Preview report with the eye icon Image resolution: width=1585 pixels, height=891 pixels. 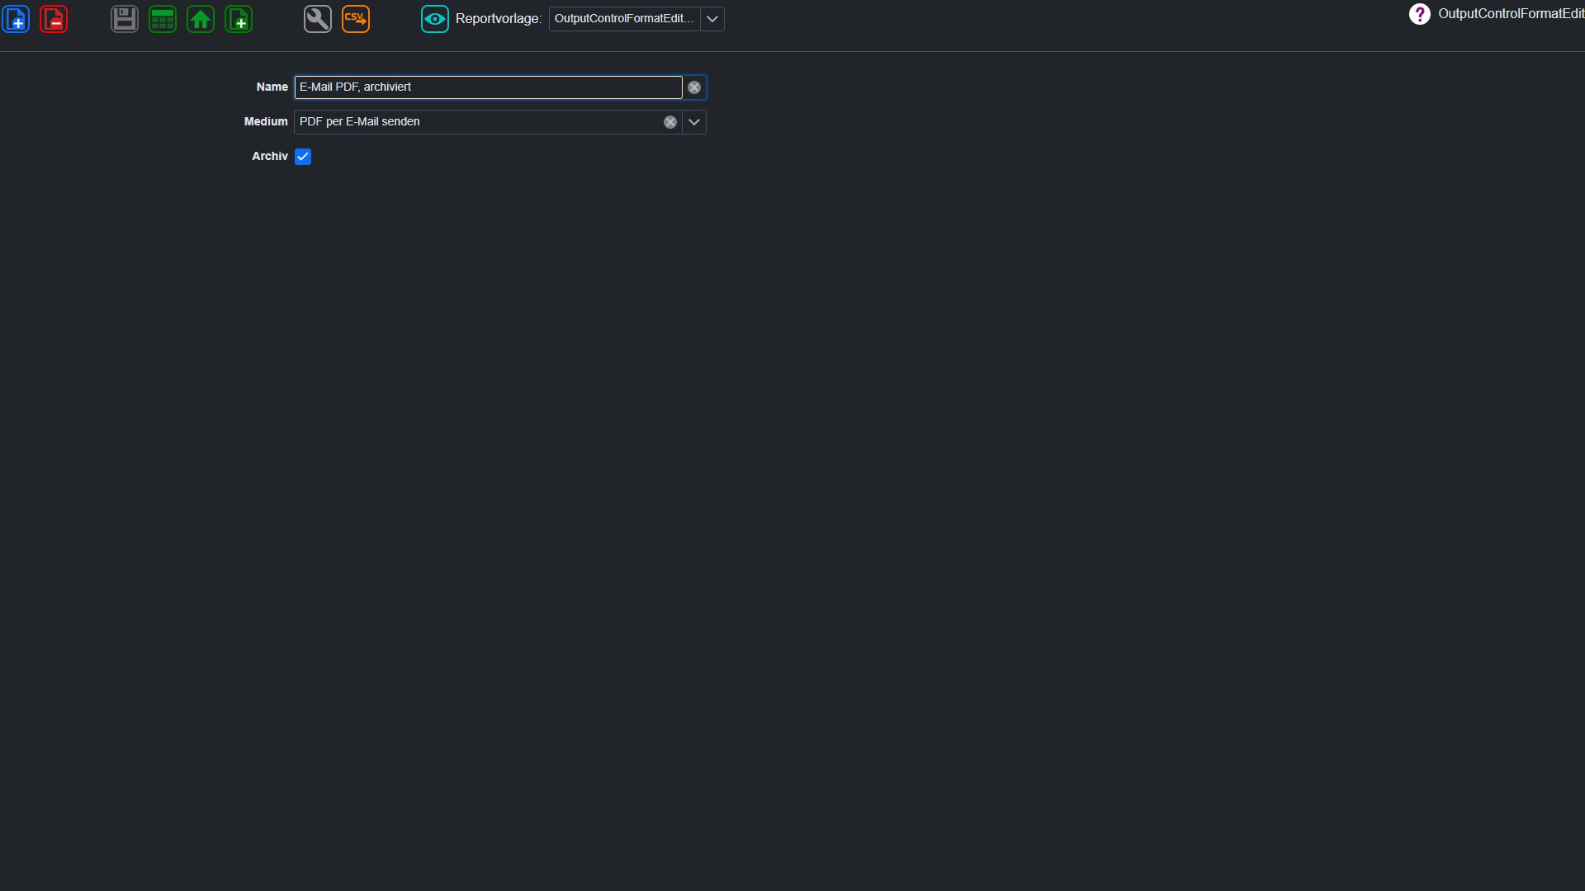(x=435, y=19)
